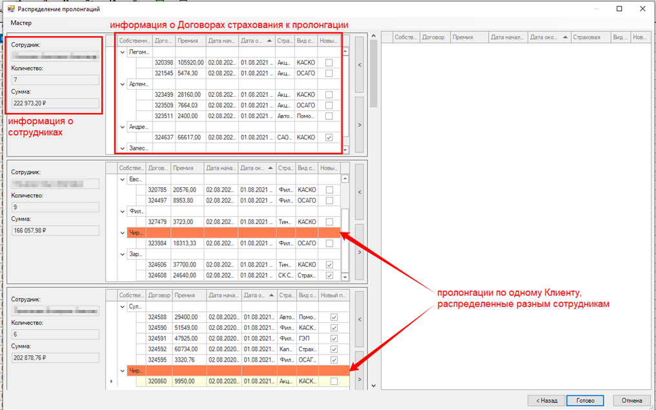Click the "Сумма" field showing 222 973,20 ₽
This screenshot has height=410, width=656.
coord(55,103)
